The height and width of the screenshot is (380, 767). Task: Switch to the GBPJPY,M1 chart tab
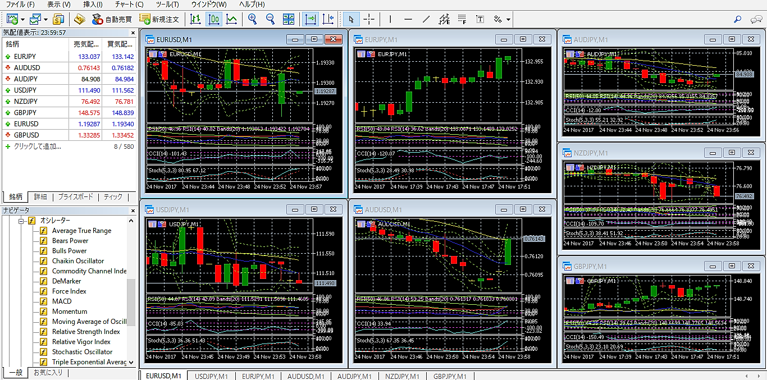pyautogui.click(x=449, y=376)
